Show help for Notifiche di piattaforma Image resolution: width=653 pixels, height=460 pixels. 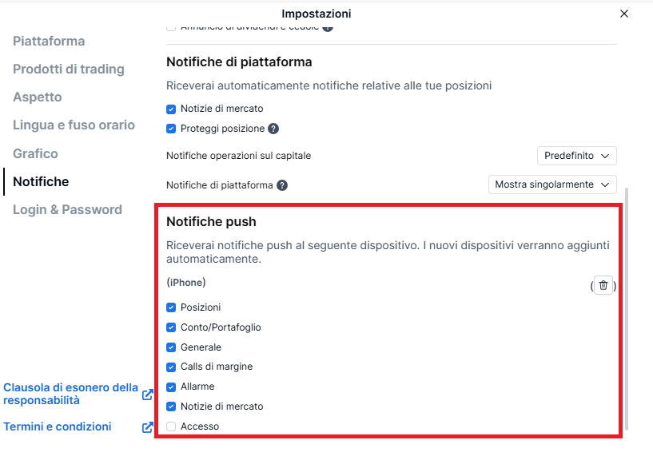pos(282,185)
